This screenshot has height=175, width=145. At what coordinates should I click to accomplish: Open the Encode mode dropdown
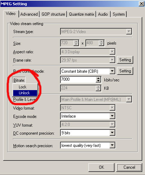coord(112,116)
